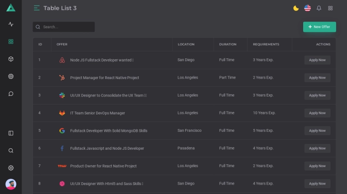Select the grid layouts sidebar icon
347x194 pixels.
pos(11,41)
